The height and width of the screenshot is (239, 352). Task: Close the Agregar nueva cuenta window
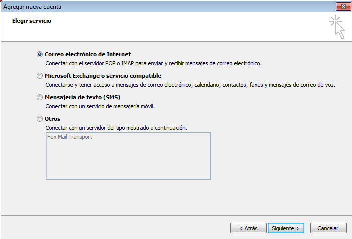point(343,7)
